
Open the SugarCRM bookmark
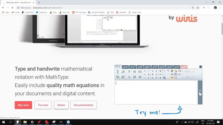[x=28, y=12]
